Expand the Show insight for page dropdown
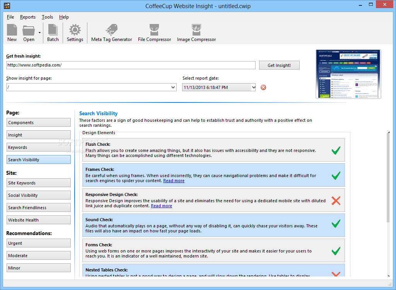396x290 pixels. click(173, 87)
